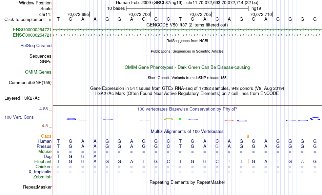Select the Elephant alignment row label

pyautogui.click(x=43, y=161)
